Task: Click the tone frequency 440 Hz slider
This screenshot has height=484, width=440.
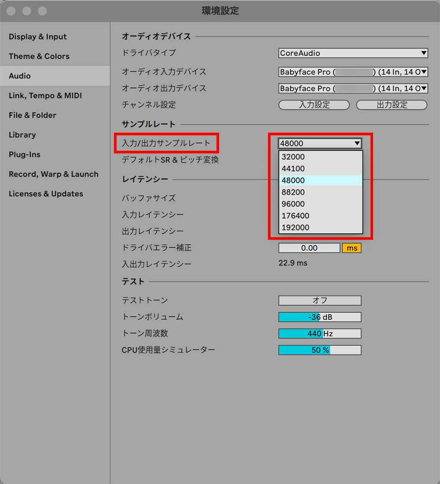Action: [x=319, y=334]
